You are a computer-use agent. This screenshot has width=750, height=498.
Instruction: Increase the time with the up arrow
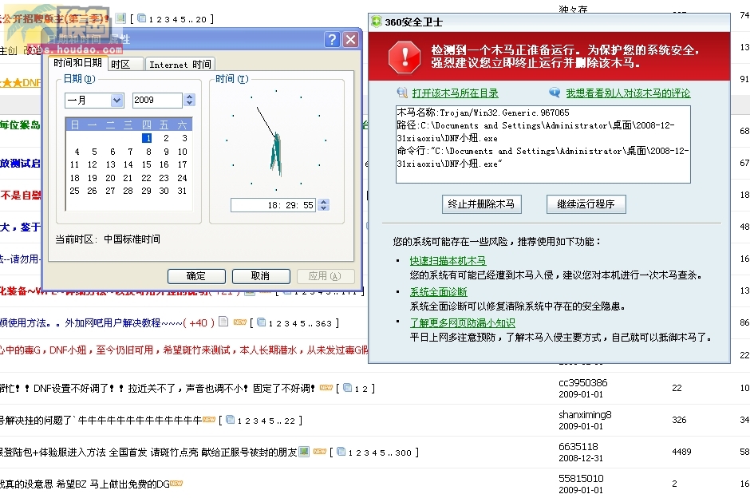pyautogui.click(x=324, y=202)
